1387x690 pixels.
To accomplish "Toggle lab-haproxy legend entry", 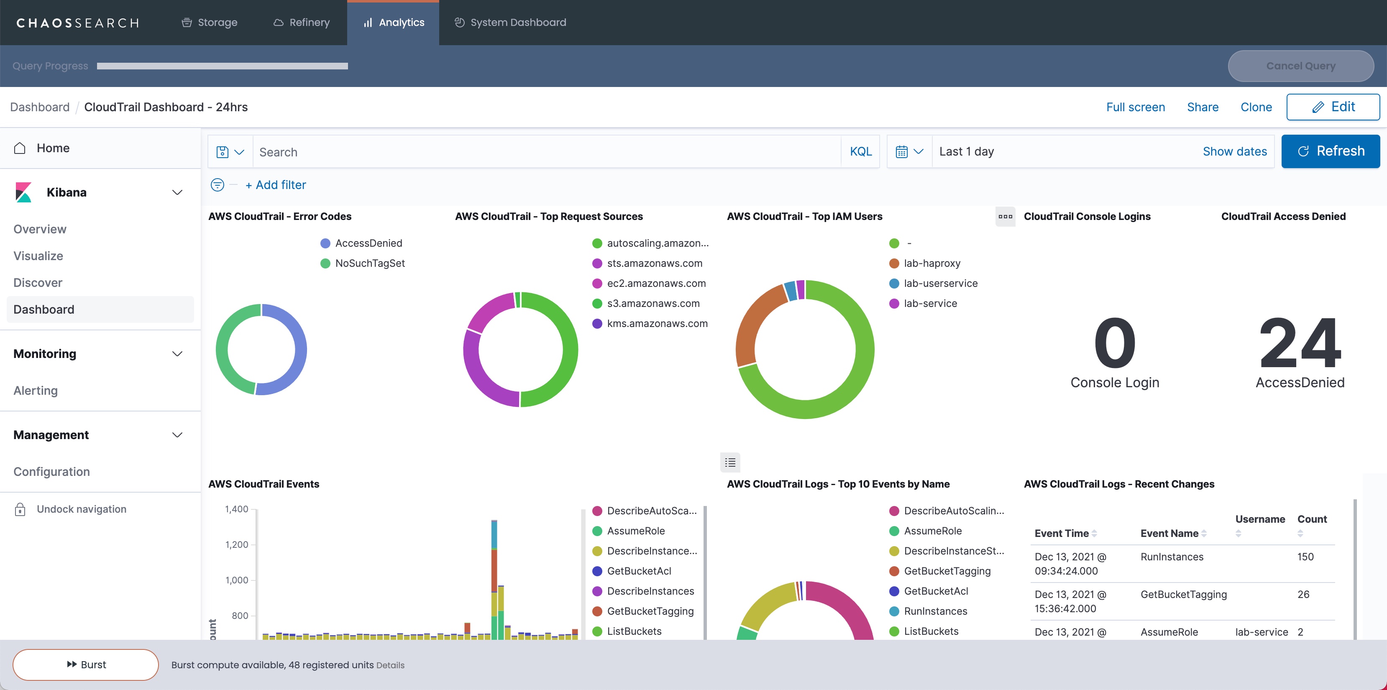I will click(931, 263).
